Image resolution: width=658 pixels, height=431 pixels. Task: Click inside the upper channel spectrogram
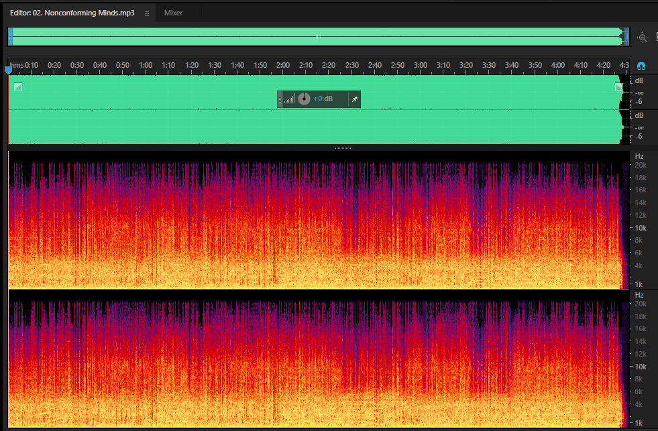tap(319, 220)
